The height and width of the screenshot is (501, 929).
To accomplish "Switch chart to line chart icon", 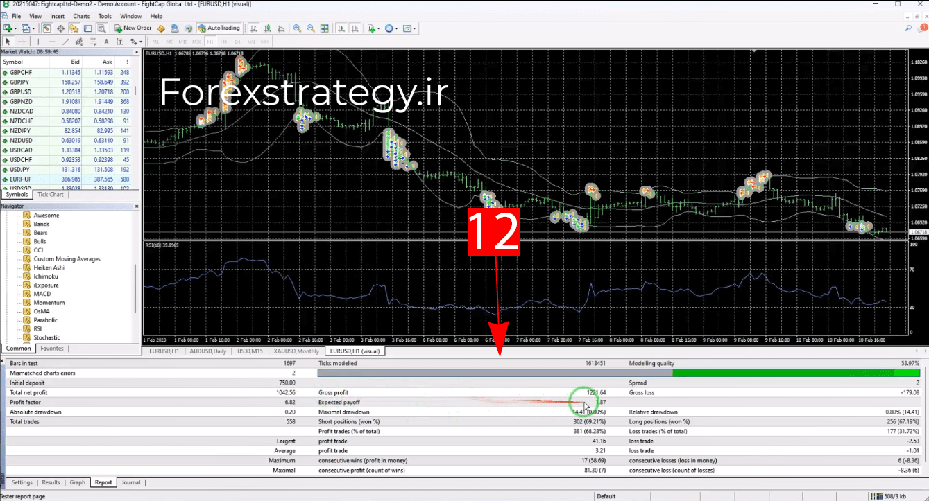I will (280, 28).
